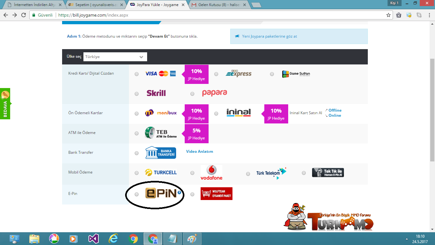Open File Explorer from the taskbar

(34, 239)
